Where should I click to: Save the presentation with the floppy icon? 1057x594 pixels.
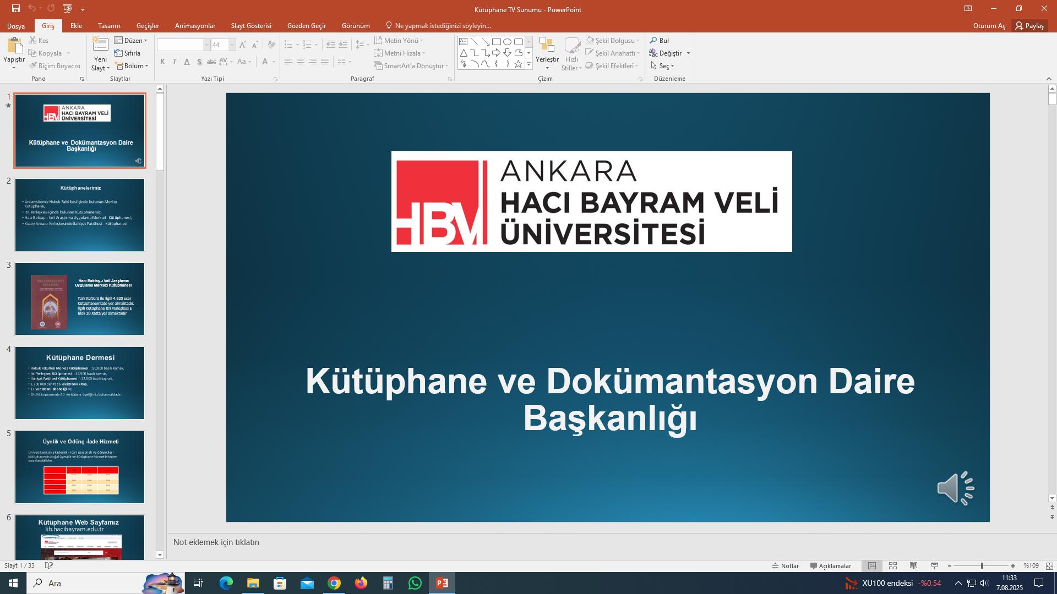click(x=15, y=8)
